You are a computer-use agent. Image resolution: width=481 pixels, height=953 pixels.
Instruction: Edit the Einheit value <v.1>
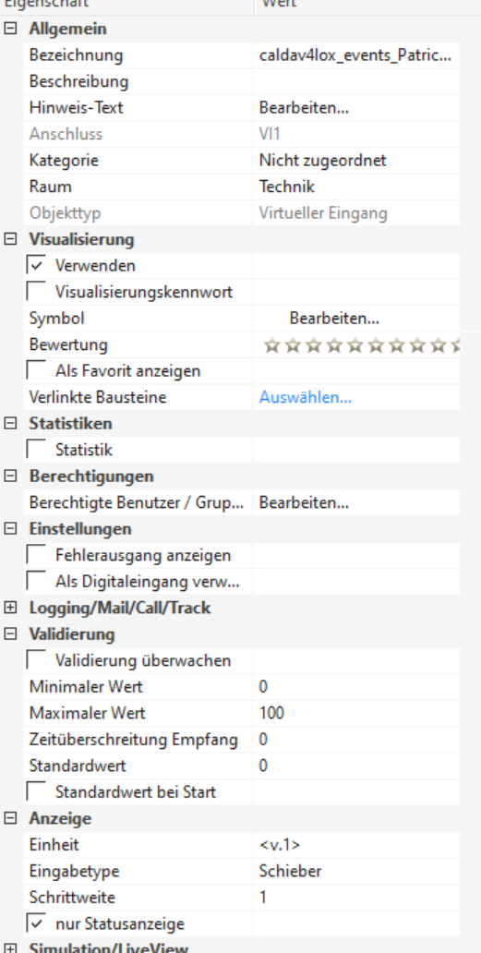(356, 845)
